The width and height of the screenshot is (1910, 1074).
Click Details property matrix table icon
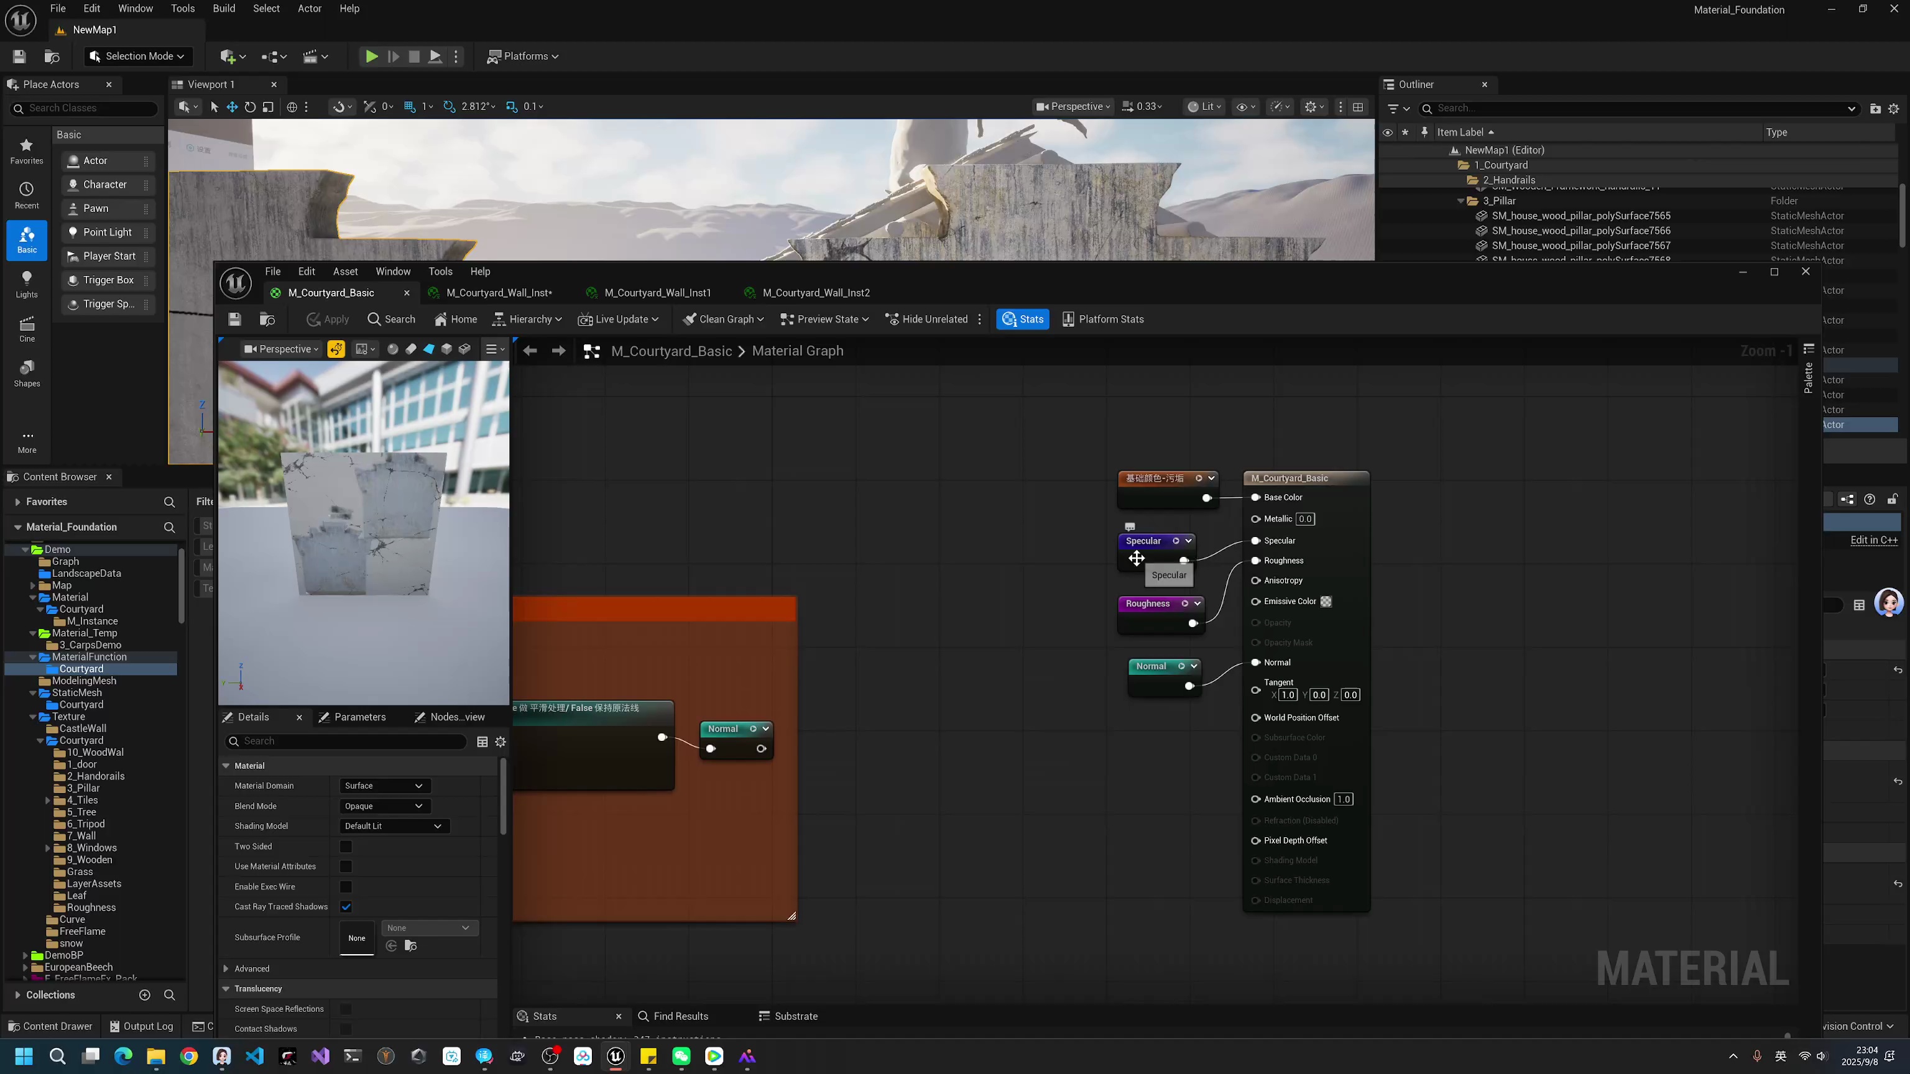click(482, 742)
